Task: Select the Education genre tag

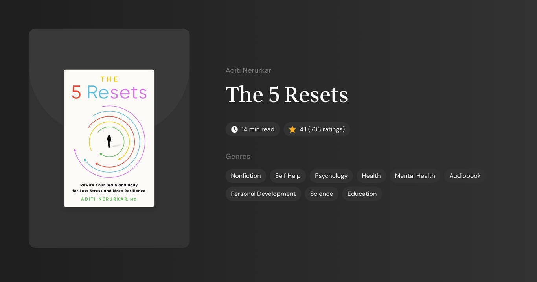Action: click(362, 194)
